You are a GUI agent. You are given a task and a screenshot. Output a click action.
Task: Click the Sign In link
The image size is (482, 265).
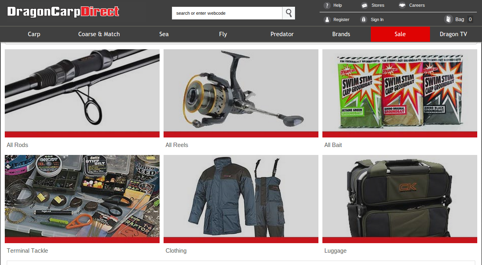coord(377,19)
